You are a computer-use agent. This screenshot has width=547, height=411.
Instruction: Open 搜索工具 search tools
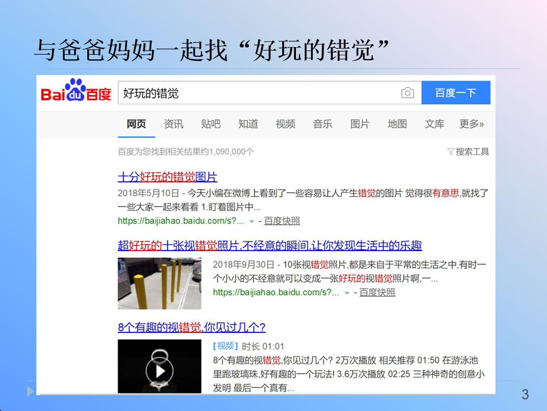(x=472, y=152)
